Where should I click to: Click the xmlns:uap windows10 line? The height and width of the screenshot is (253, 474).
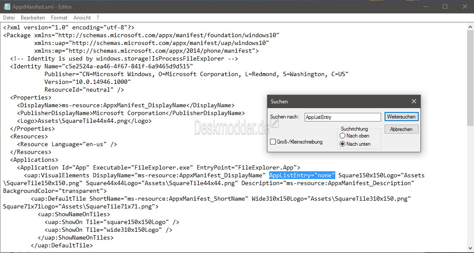(x=152, y=43)
